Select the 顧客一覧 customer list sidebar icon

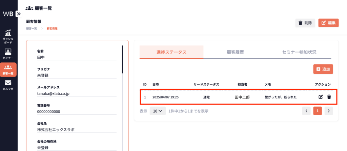(x=8, y=69)
